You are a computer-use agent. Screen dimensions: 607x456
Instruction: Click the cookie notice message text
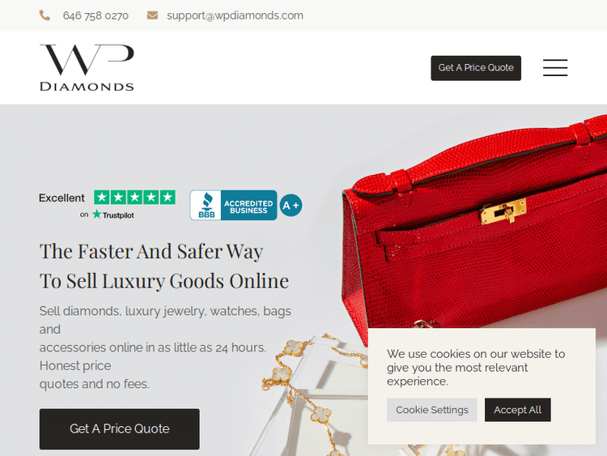[476, 367]
